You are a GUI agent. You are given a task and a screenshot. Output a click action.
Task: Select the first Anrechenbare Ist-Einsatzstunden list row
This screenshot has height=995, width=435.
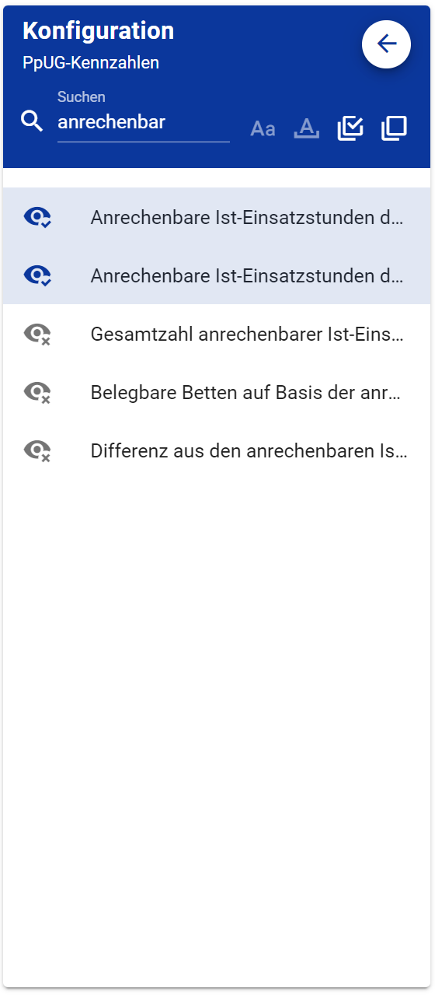point(217,217)
